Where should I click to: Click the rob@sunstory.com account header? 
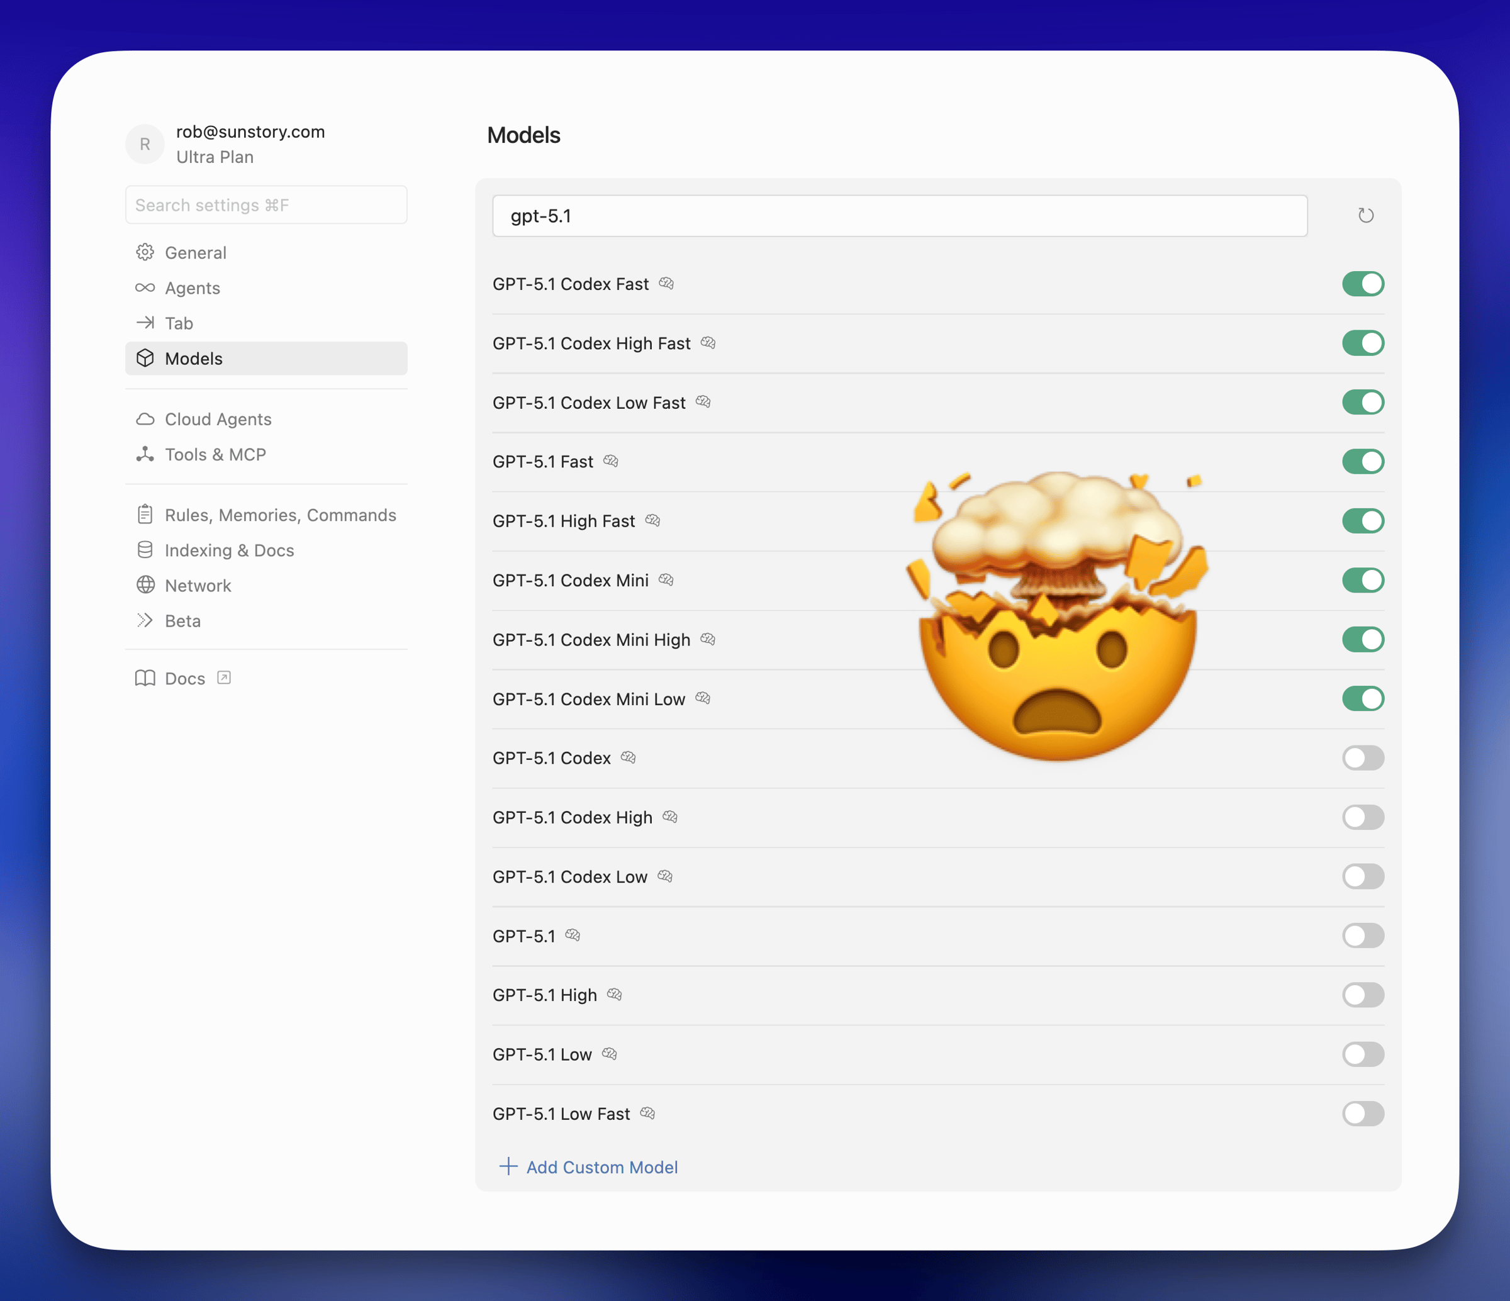pos(250,132)
